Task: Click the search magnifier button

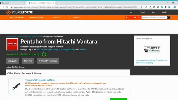Action: point(169,17)
